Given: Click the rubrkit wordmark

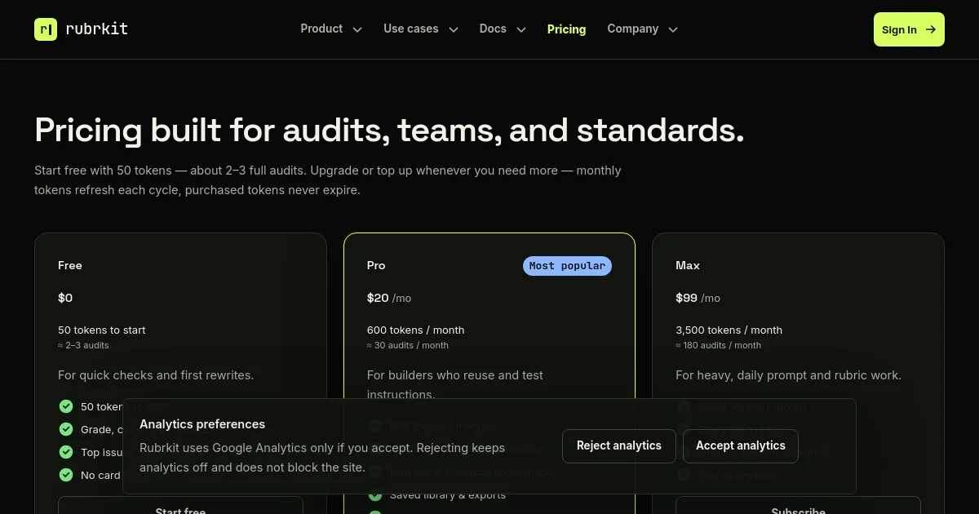Looking at the screenshot, I should click(96, 29).
